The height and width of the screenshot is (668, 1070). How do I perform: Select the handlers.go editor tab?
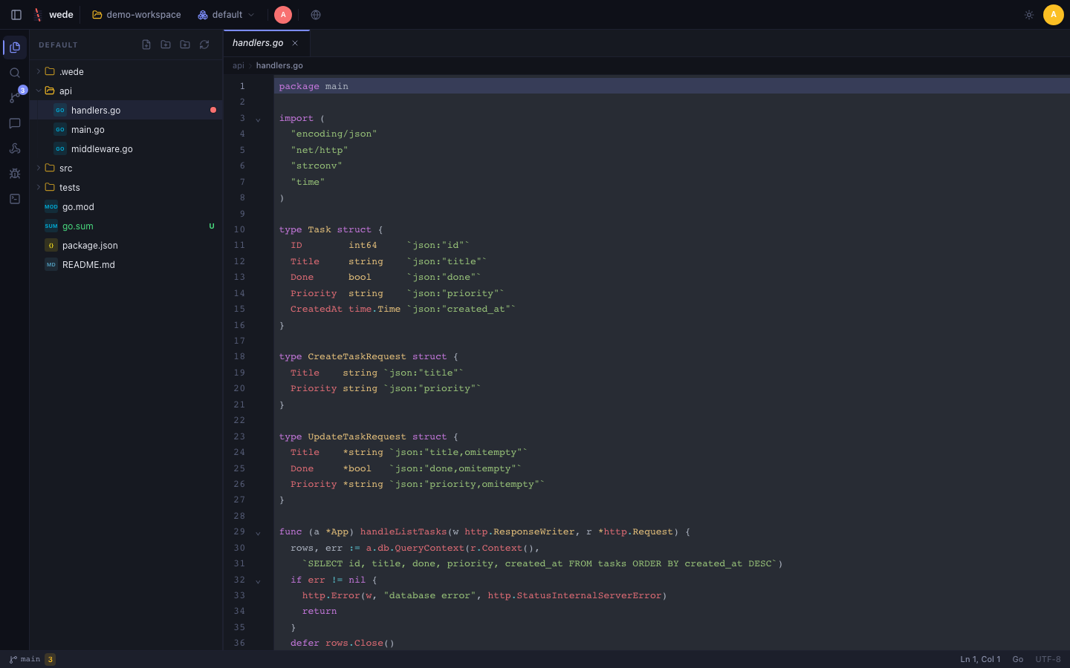(266, 43)
